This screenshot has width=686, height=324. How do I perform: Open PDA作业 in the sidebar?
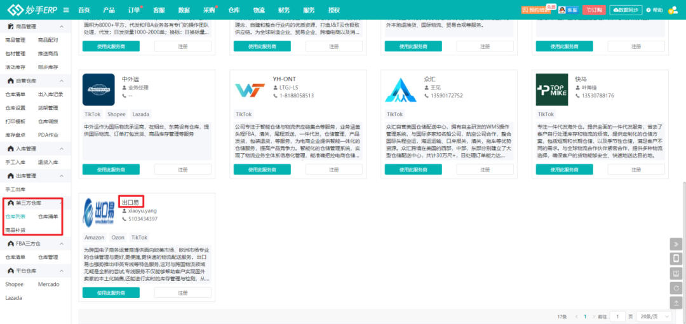pos(48,135)
